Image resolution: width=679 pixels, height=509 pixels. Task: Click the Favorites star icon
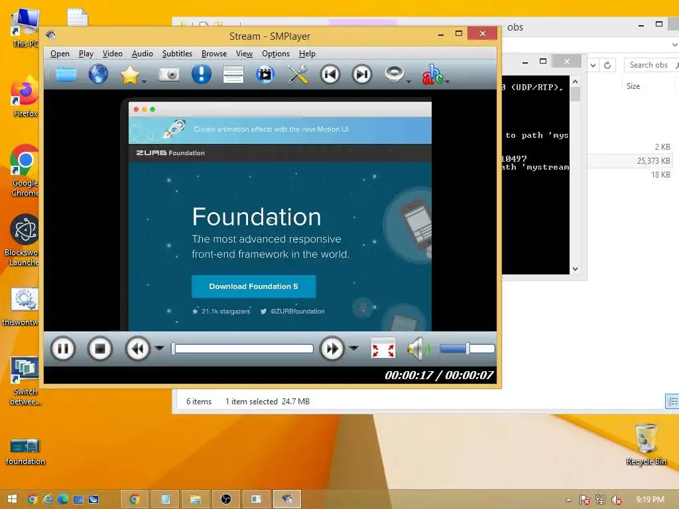(129, 74)
